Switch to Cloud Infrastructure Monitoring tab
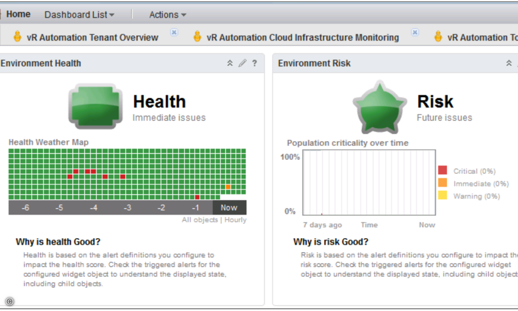 tap(303, 38)
